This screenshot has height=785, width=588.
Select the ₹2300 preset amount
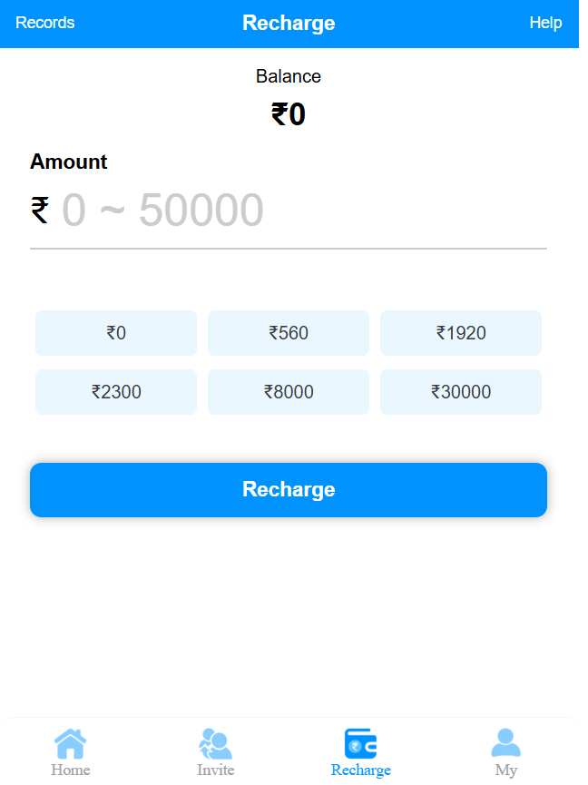[x=116, y=392]
